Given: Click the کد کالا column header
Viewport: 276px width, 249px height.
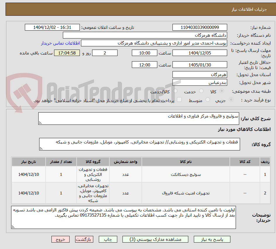Looking at the screenshot, I should 245,162.
